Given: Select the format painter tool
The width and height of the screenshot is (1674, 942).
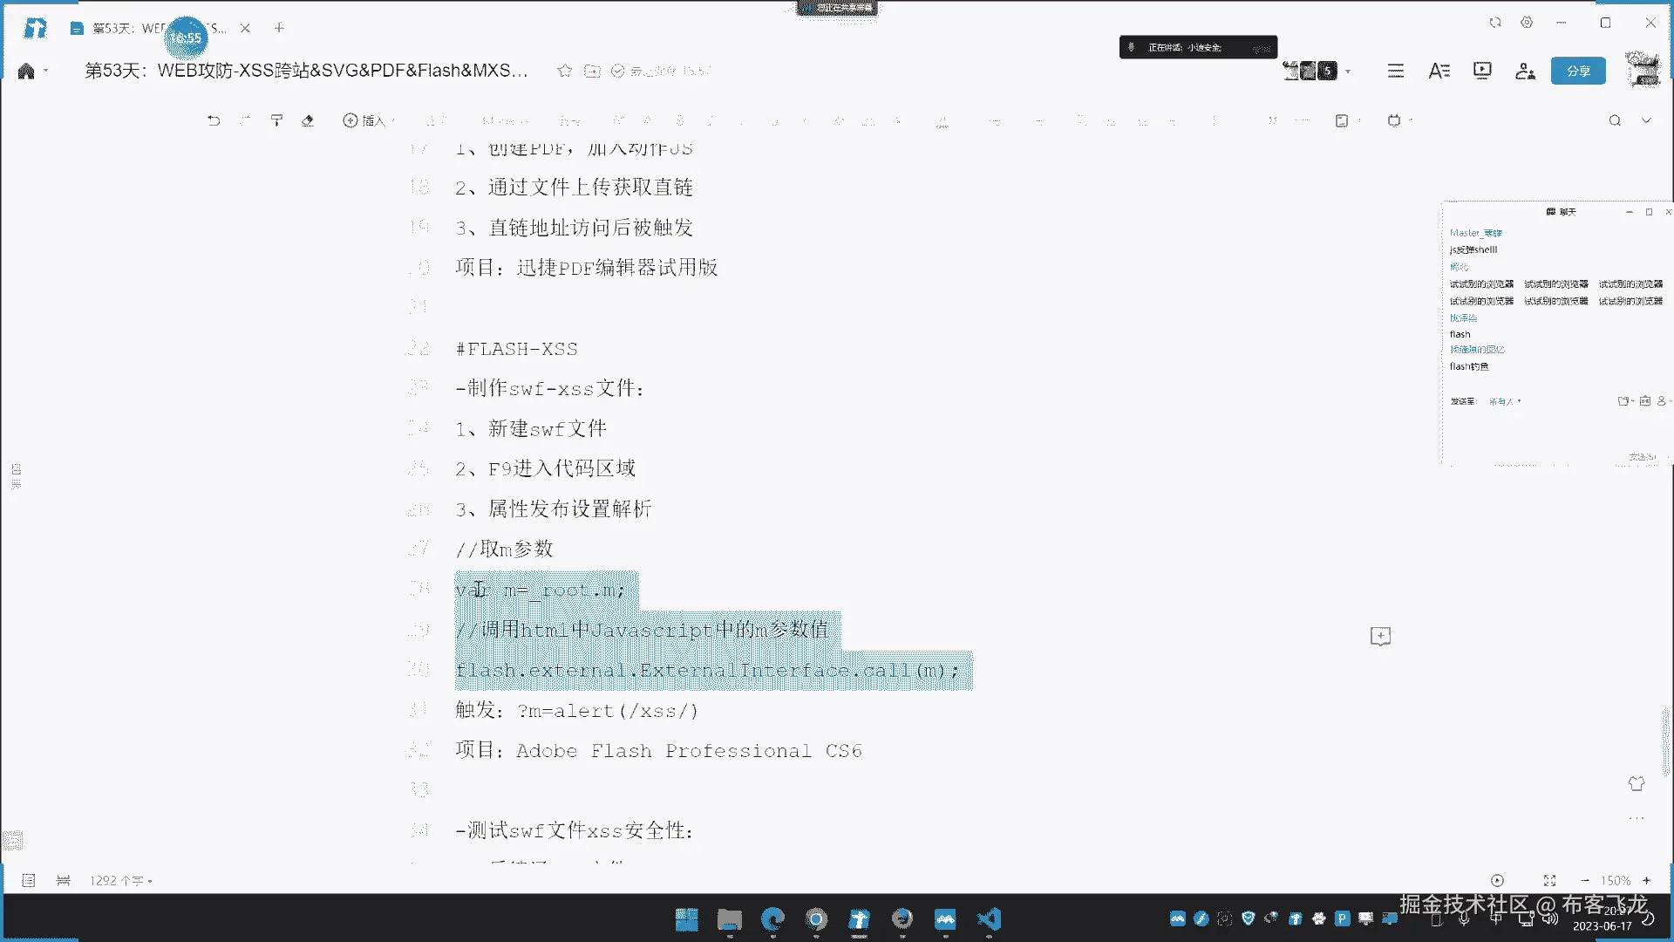Looking at the screenshot, I should pos(276,120).
